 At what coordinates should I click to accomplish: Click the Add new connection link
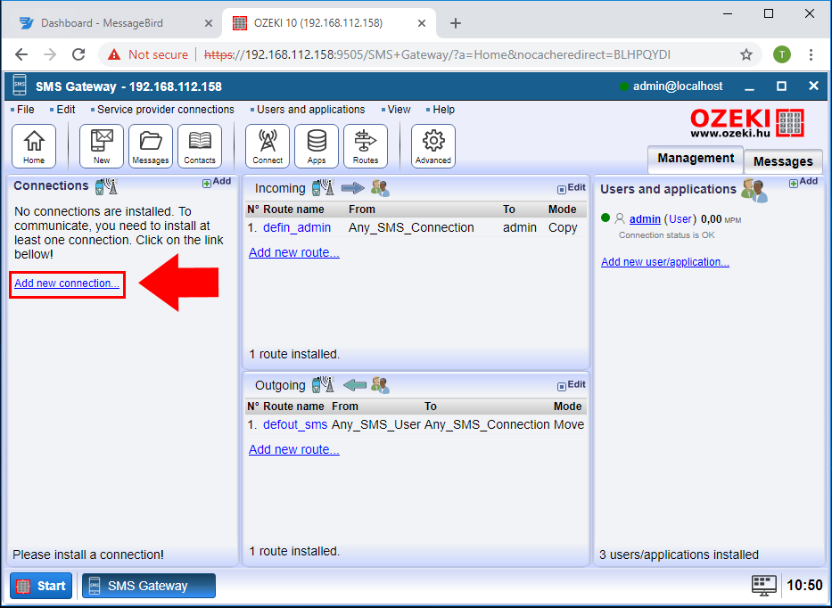pyautogui.click(x=67, y=283)
